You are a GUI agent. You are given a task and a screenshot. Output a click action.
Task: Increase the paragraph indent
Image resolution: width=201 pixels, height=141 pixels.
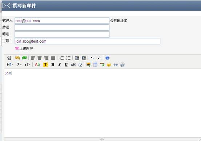77,58
